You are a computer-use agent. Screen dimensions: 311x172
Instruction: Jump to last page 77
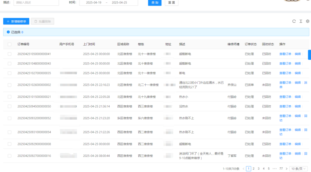click(281, 168)
